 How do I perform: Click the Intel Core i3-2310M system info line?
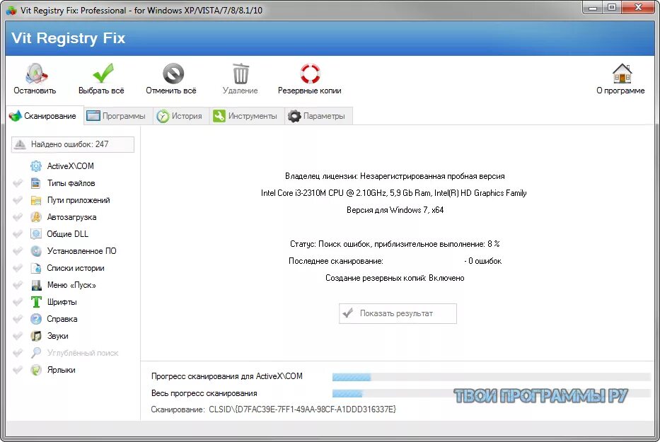tap(393, 193)
